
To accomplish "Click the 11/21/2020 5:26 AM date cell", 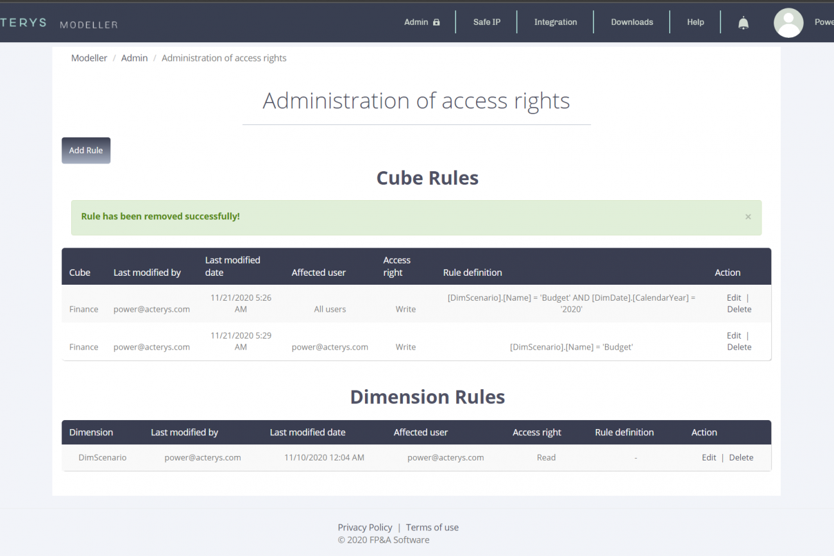I will coord(241,303).
